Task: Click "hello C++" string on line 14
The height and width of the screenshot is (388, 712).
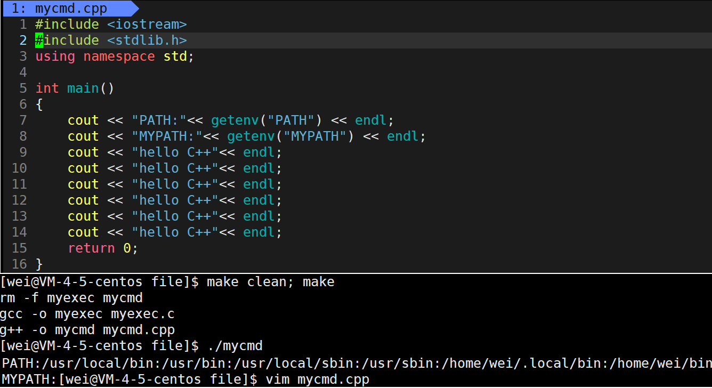Action: pos(175,232)
